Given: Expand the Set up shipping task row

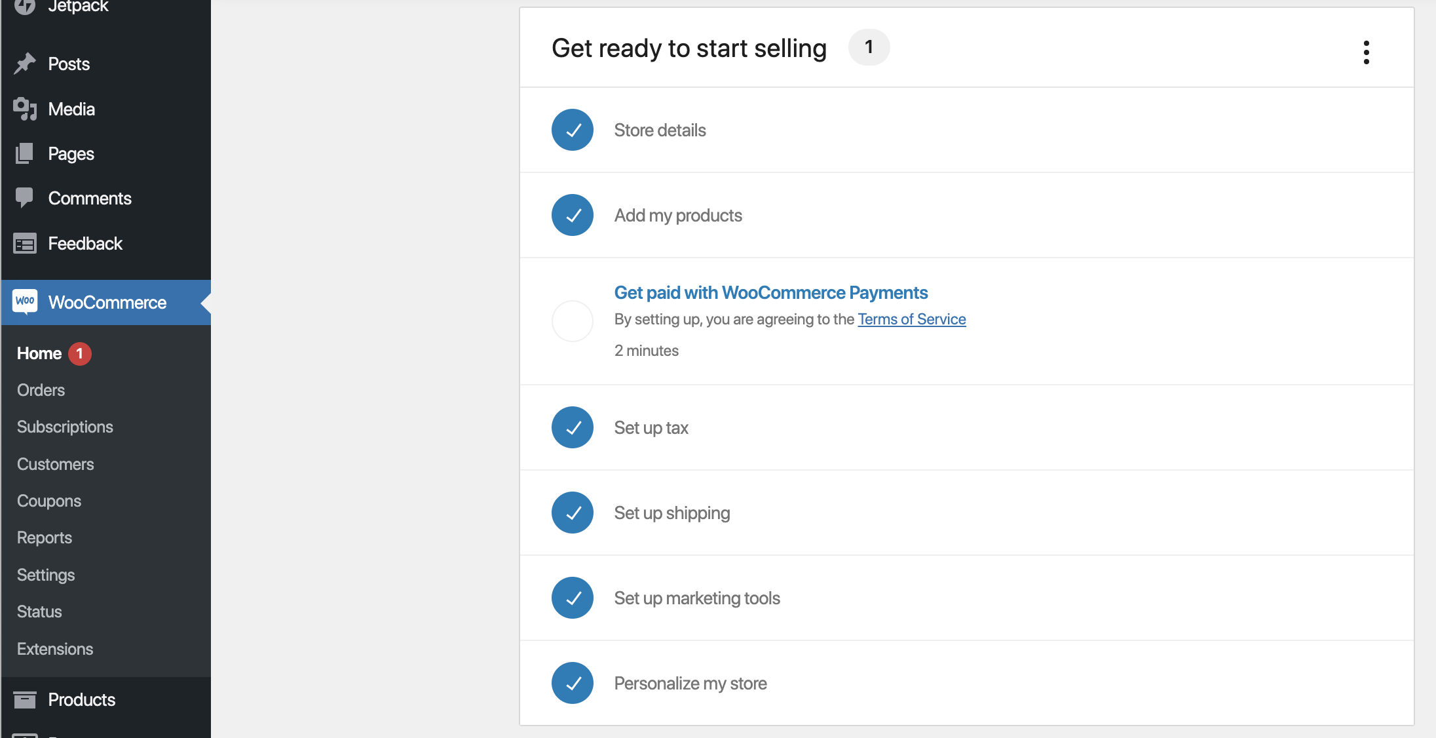Looking at the screenshot, I should [672, 513].
